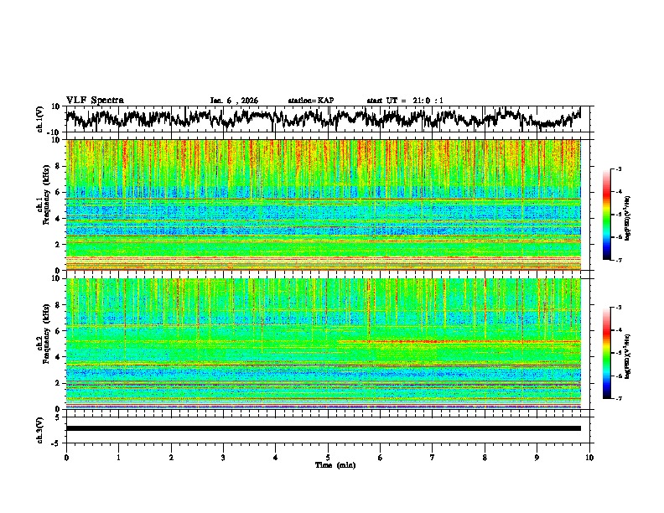Click the "10" tick on the time axis
Screen dimensions: 664x513
[589, 458]
